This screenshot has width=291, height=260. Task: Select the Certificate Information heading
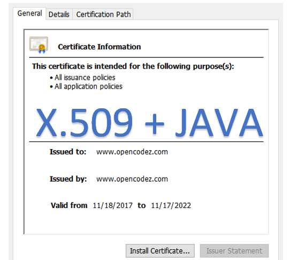(x=99, y=47)
